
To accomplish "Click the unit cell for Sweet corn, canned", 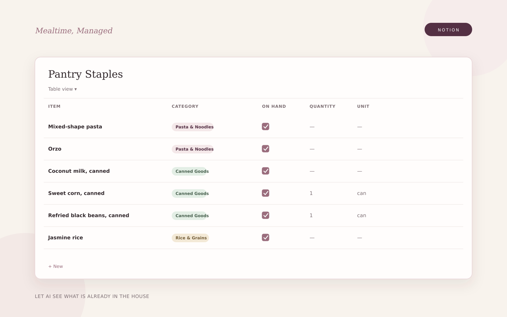I will tap(362, 193).
